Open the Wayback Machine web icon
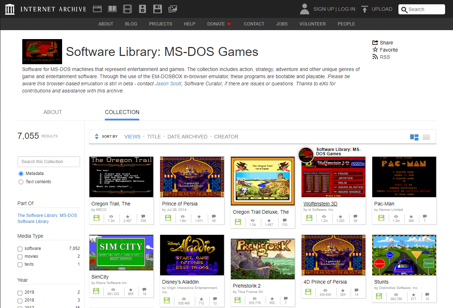 pos(97,9)
